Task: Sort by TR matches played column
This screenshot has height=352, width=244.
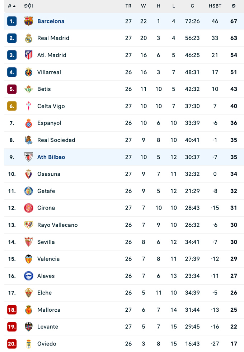Action: pos(128,6)
